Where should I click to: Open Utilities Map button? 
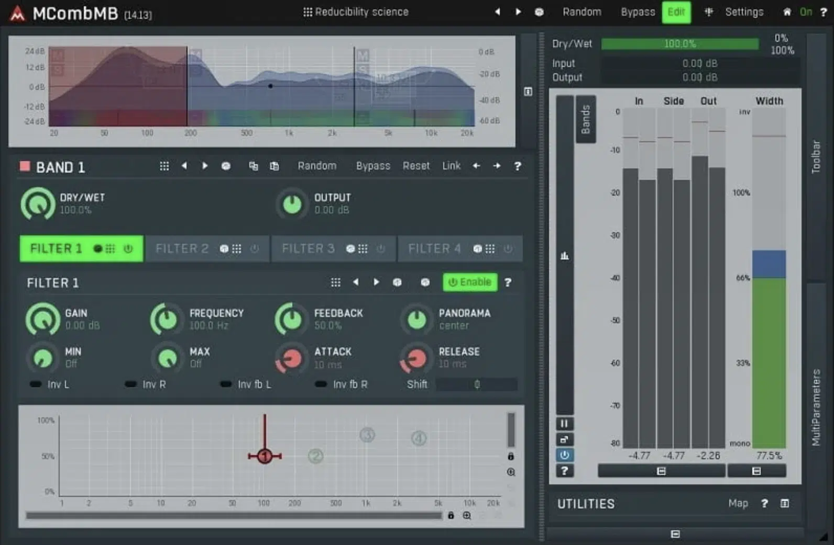(x=738, y=503)
